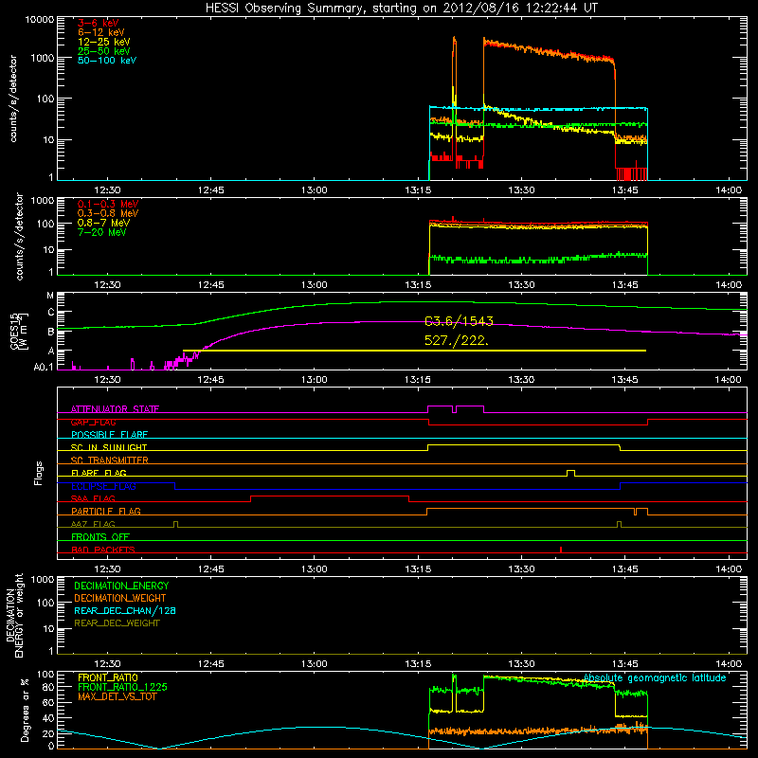Select the 3-6 keV legend label
Screen dimensions: 758x758
(x=99, y=23)
